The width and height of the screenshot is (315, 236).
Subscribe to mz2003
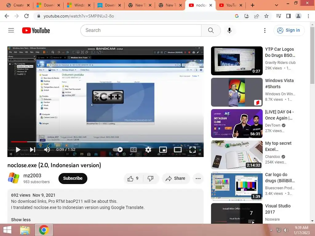[73, 179]
